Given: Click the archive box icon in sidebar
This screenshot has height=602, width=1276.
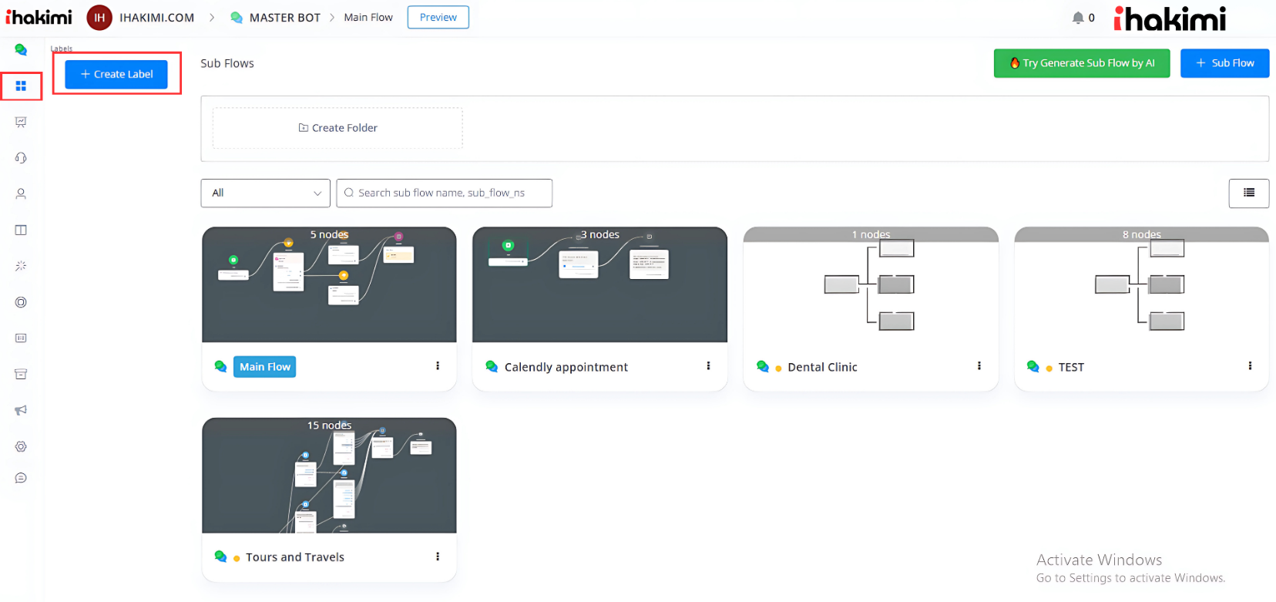Looking at the screenshot, I should coord(21,374).
